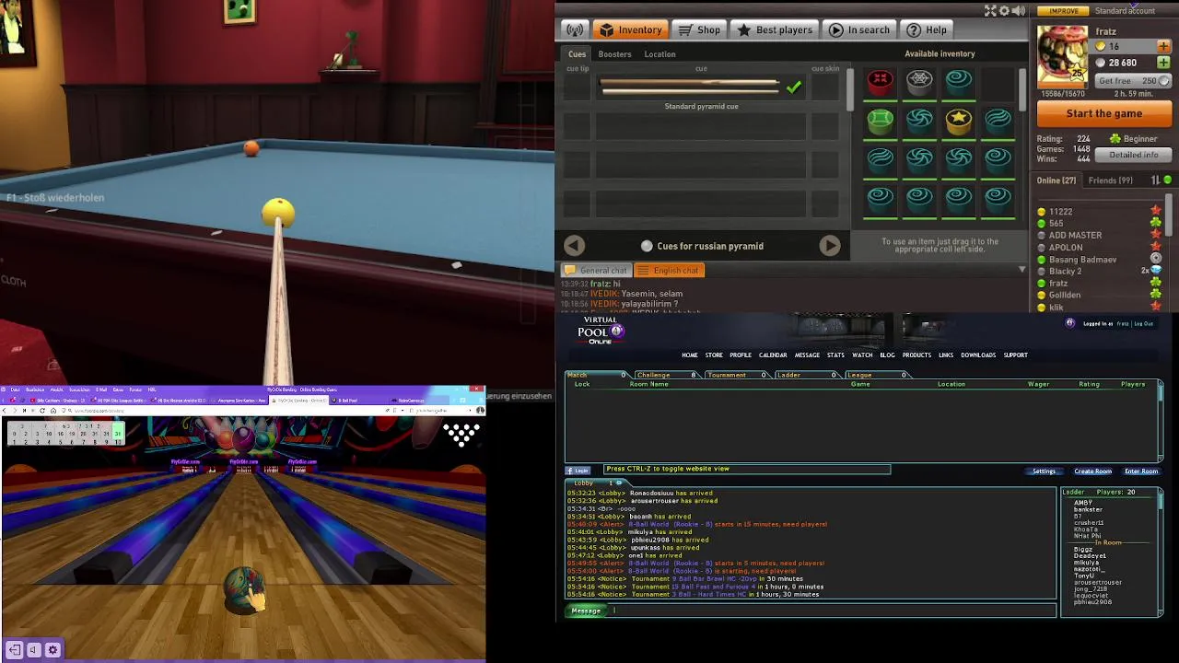Open the gear settings in the pyramid game
The width and height of the screenshot is (1179, 663).
tap(1004, 11)
